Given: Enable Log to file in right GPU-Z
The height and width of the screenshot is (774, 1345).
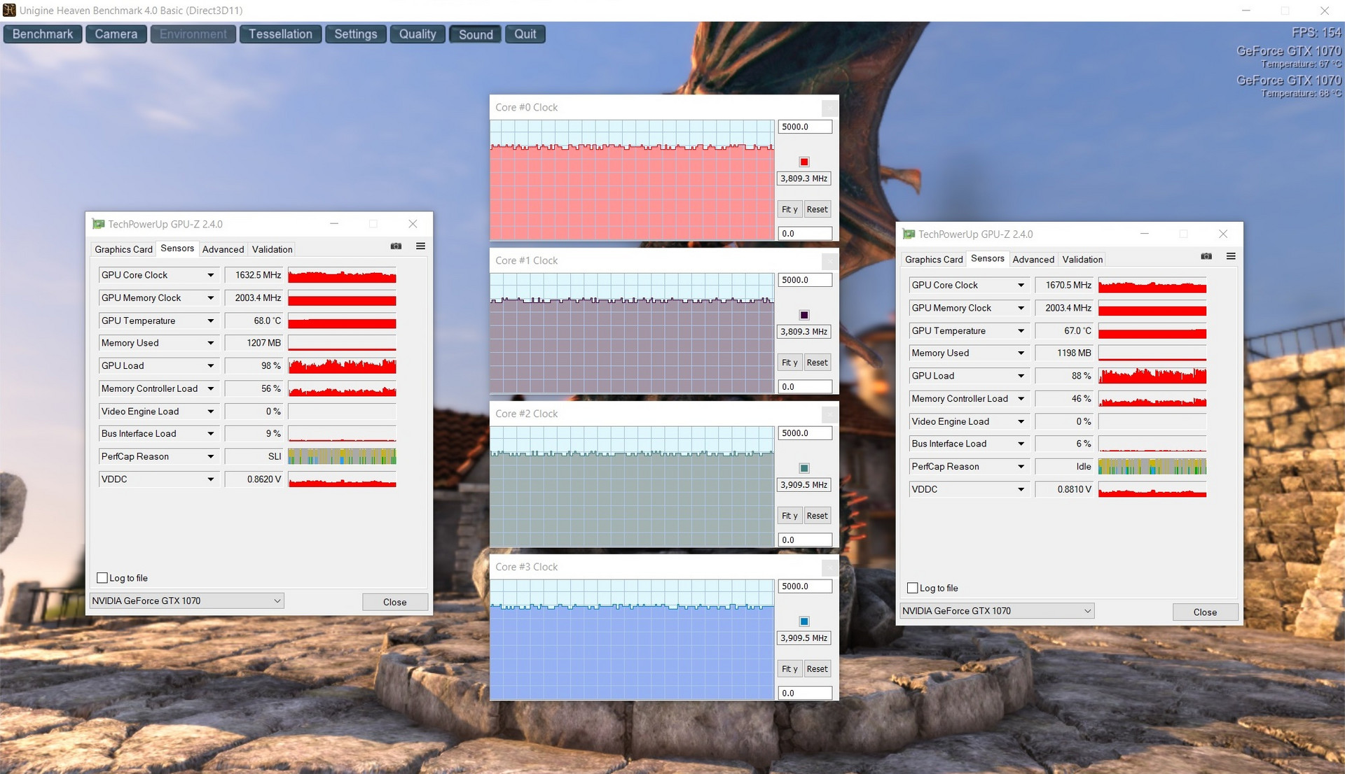Looking at the screenshot, I should pos(913,588).
